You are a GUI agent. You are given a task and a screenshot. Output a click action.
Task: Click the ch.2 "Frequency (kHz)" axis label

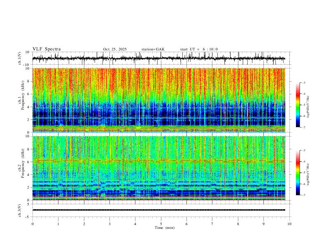point(23,163)
